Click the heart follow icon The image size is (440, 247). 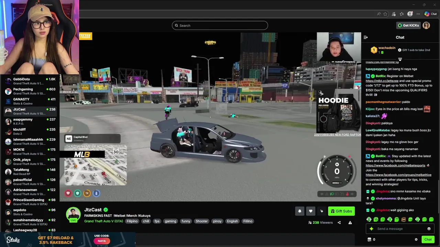point(311,211)
